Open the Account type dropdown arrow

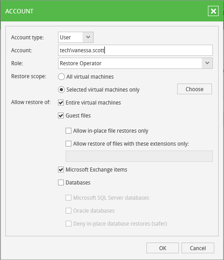click(x=88, y=38)
